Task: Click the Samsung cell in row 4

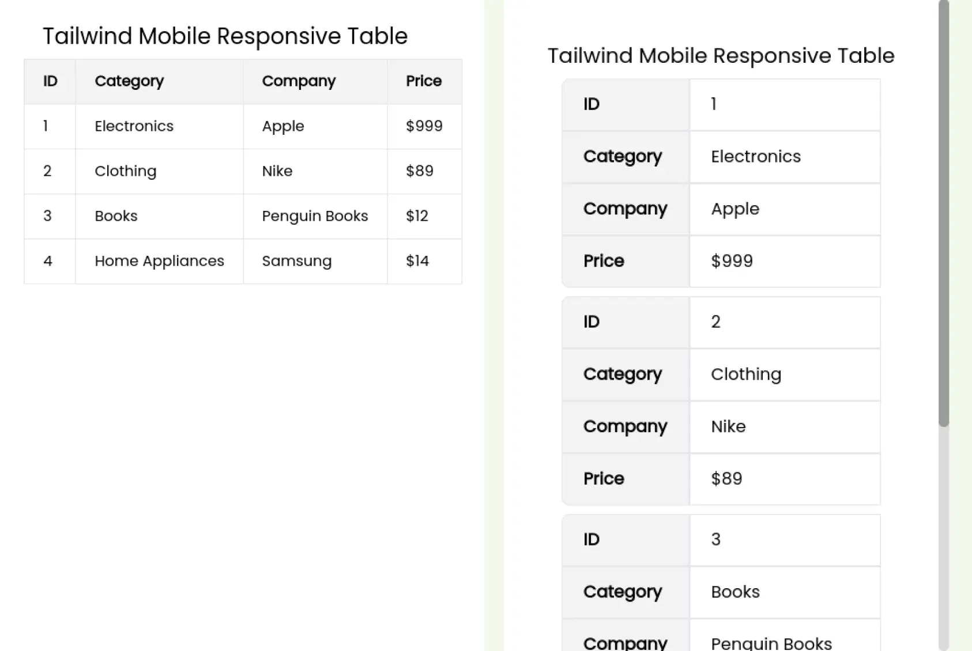Action: 296,261
